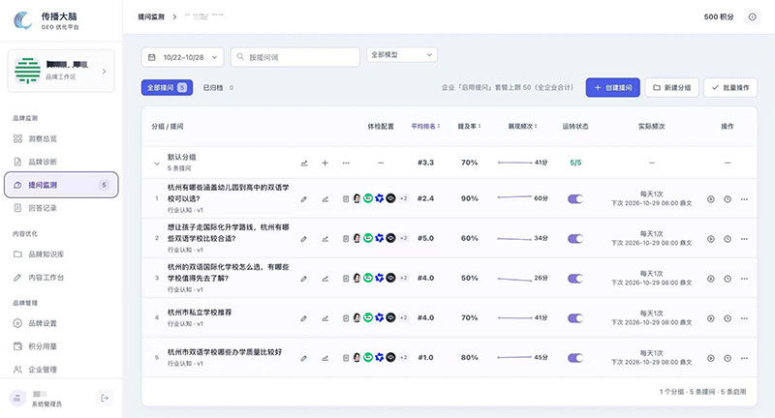Click question text 杭州市双语学校哪些办学质量比较好
The image size is (775, 418).
[225, 352]
